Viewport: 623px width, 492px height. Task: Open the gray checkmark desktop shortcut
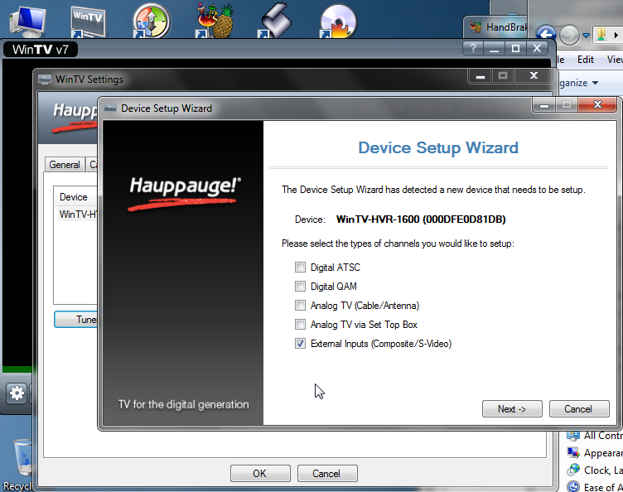click(275, 21)
